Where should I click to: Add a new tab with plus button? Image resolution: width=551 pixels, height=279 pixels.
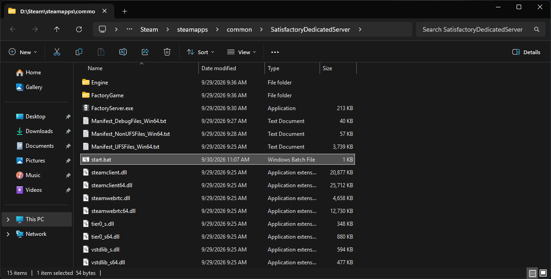click(124, 11)
